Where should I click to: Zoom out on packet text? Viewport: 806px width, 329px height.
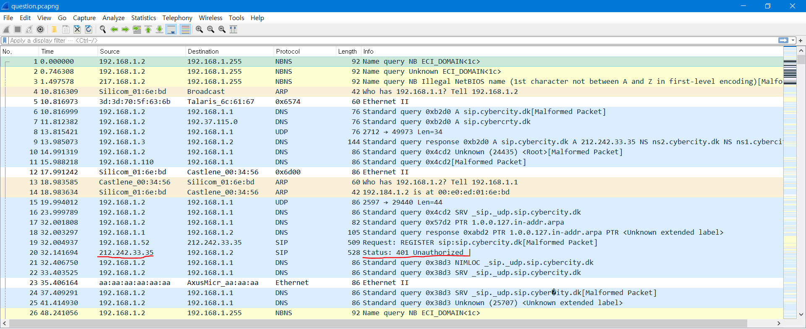(x=211, y=29)
